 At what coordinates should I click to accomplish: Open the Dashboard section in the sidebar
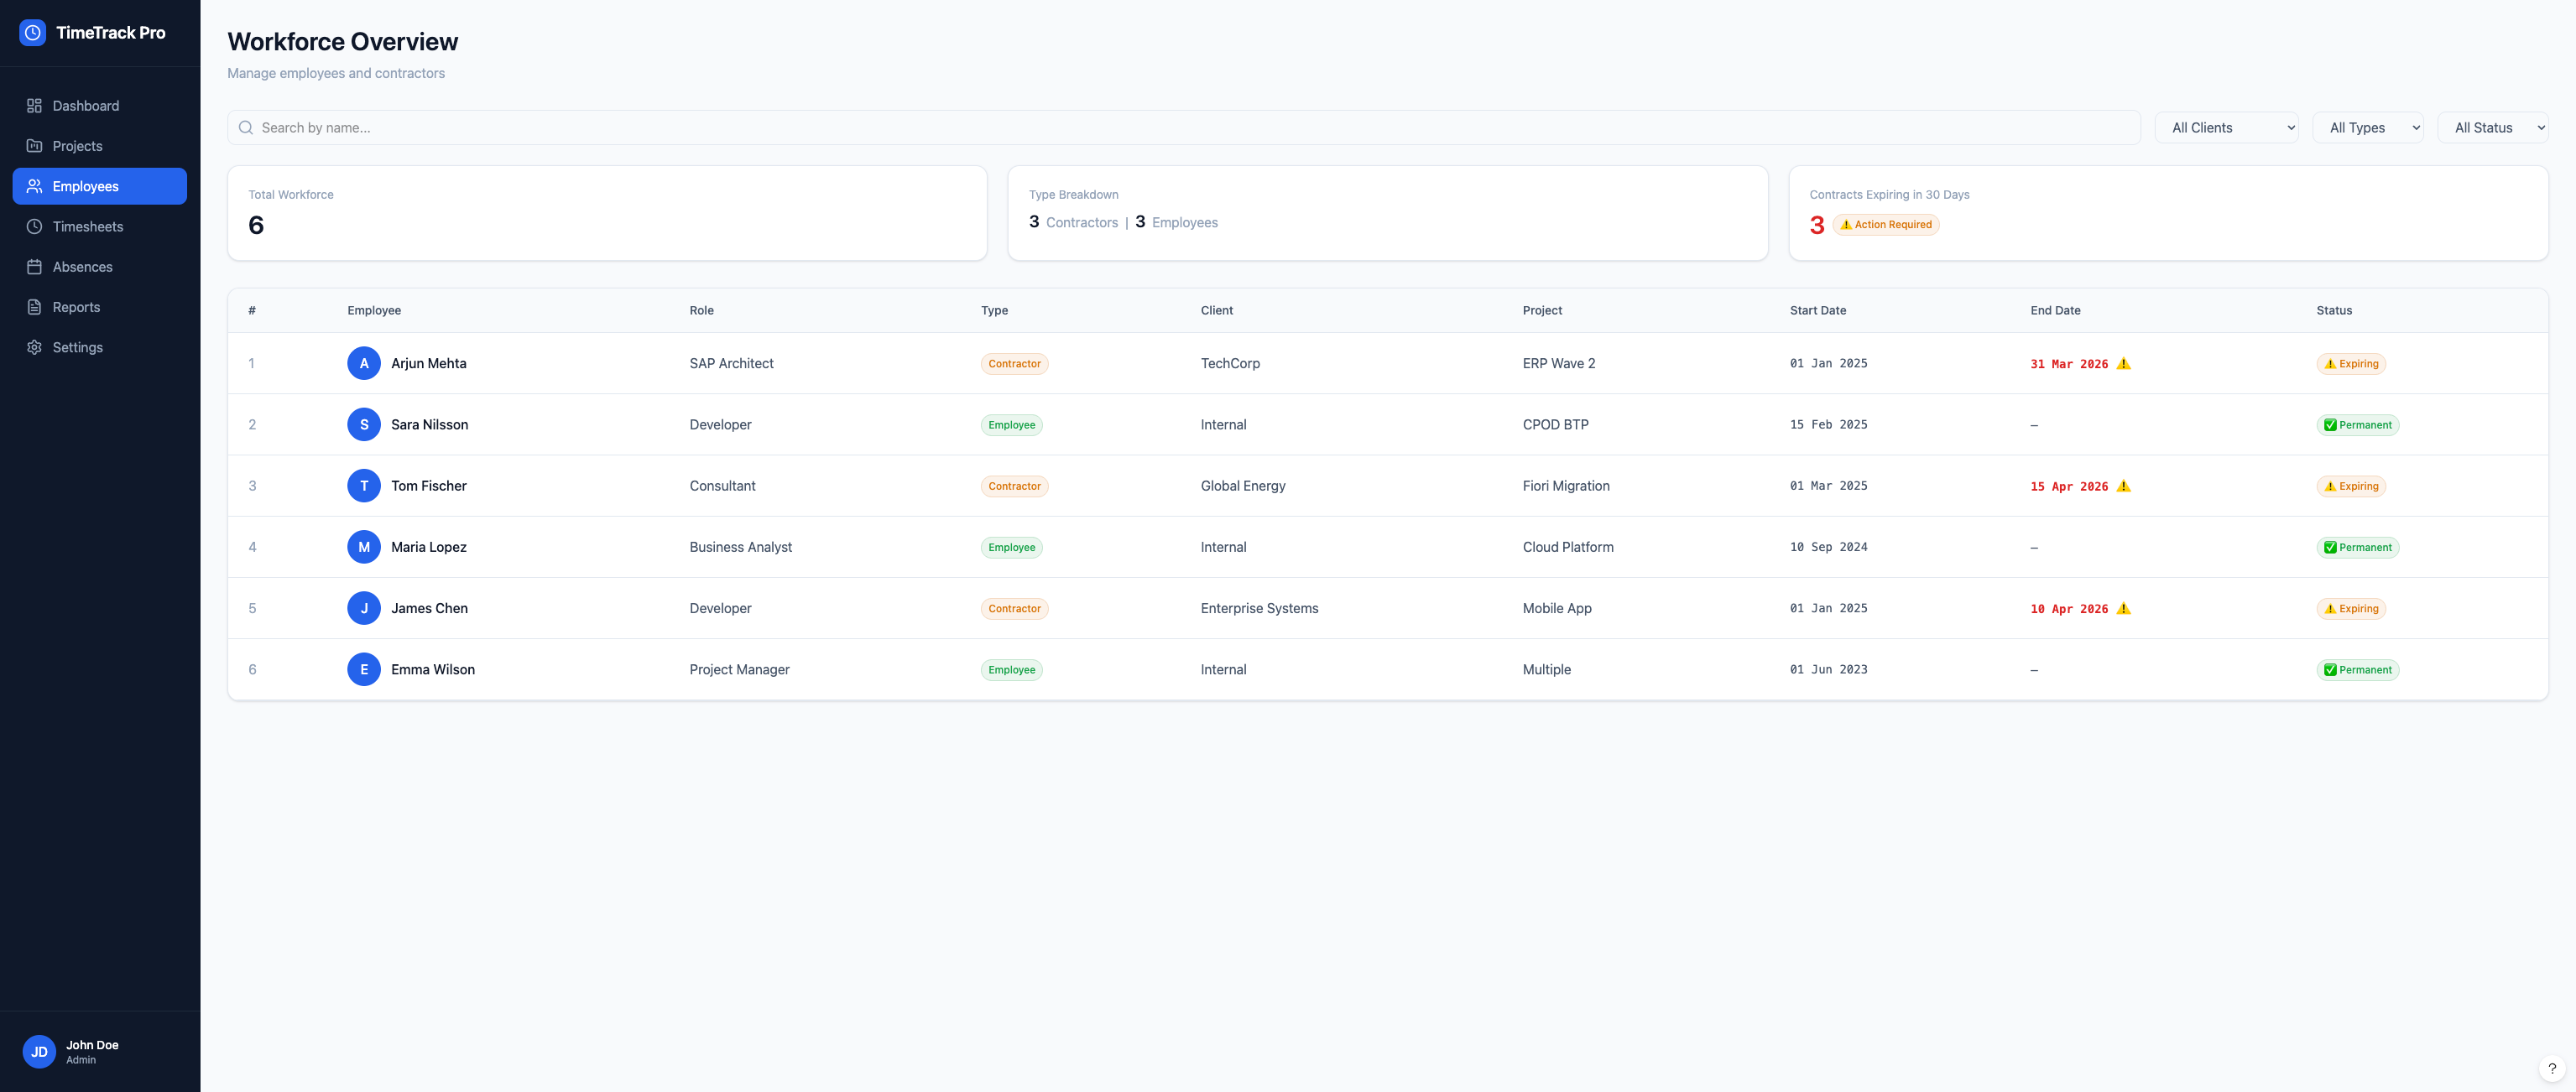pos(35,106)
